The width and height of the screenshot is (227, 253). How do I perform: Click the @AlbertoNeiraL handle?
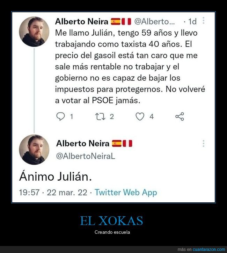pyautogui.click(x=86, y=156)
